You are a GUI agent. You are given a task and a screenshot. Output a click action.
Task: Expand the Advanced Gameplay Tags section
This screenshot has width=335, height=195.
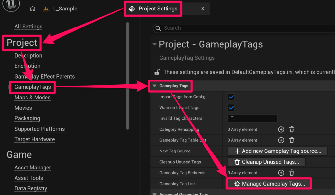click(155, 194)
